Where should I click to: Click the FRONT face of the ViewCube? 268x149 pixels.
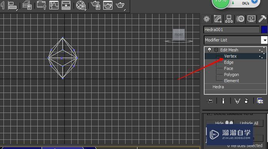coord(179,35)
